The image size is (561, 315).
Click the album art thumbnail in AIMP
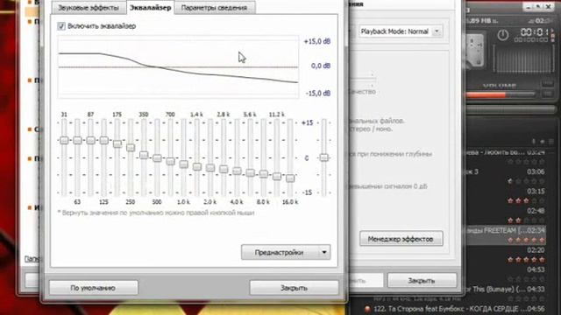[x=476, y=51]
